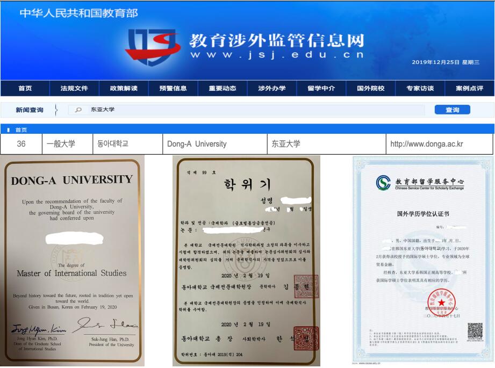Click the 동아대학교 table cell
Viewport: 495px width, 368px height.
click(127, 144)
